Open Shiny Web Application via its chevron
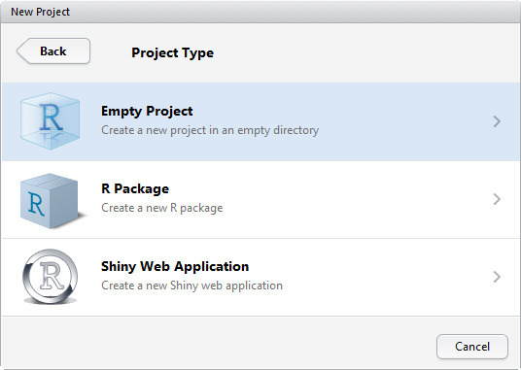This screenshot has width=521, height=370. [x=497, y=277]
